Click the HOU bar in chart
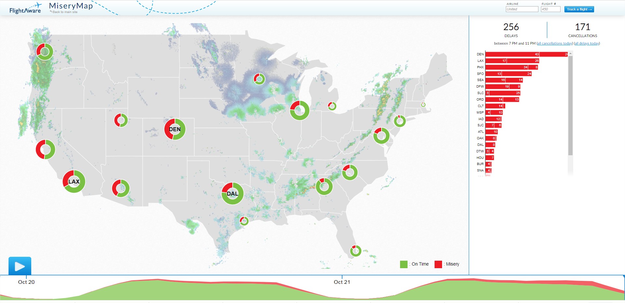The image size is (625, 303). pyautogui.click(x=490, y=158)
